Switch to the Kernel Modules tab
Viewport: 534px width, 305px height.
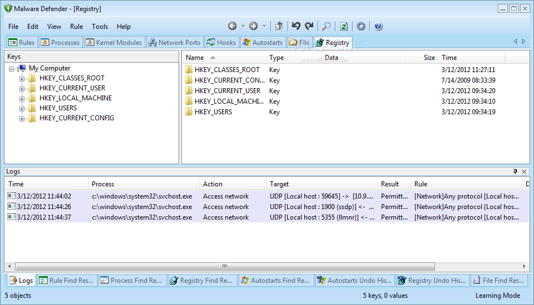coord(115,43)
